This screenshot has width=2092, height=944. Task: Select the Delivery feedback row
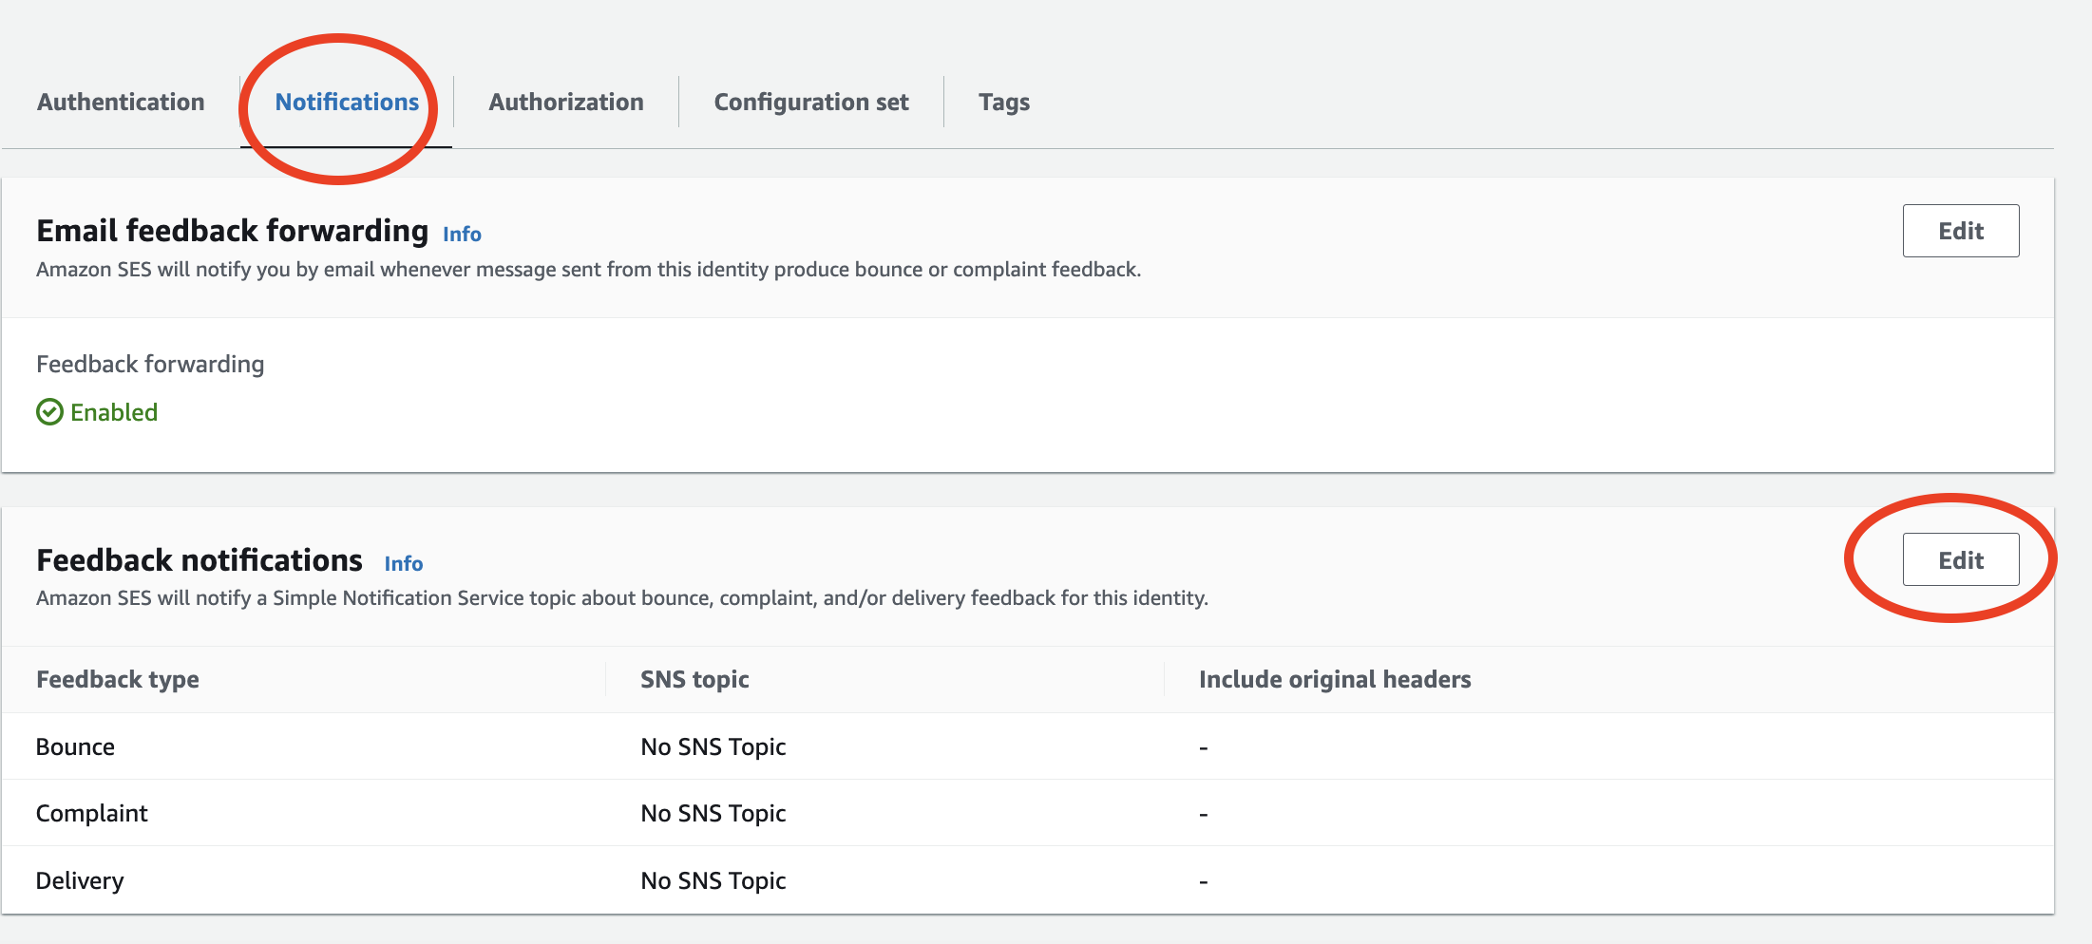[80, 881]
